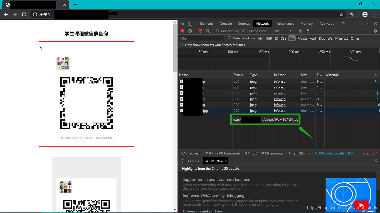The width and height of the screenshot is (380, 213).
Task: Filter requests by XHR
Action: (x=269, y=39)
